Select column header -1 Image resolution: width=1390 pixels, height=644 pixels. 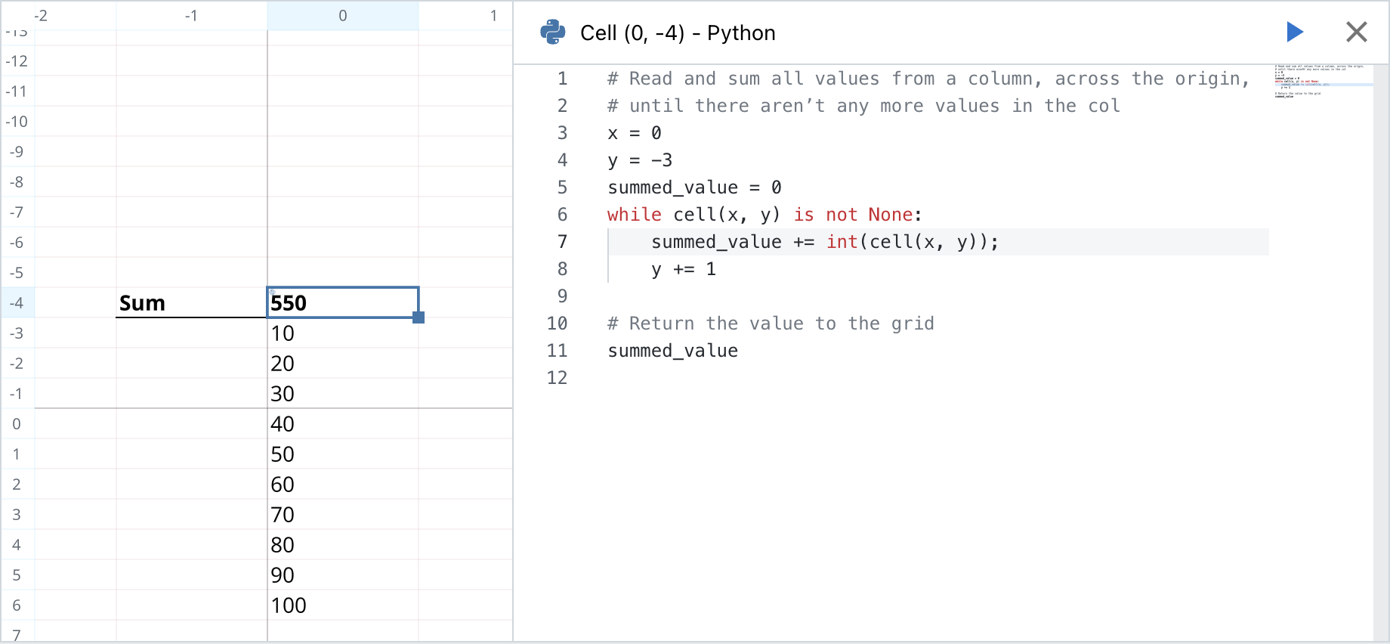coord(191,15)
